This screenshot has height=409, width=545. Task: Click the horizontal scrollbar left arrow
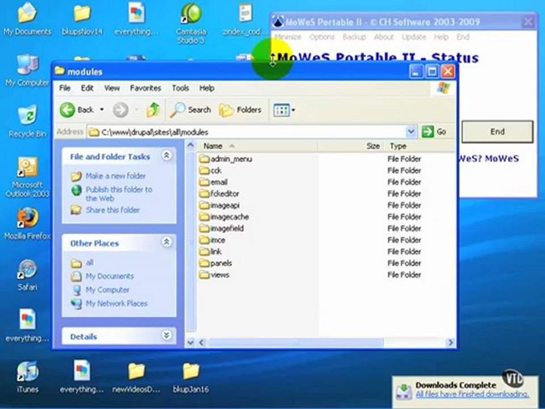click(x=202, y=343)
